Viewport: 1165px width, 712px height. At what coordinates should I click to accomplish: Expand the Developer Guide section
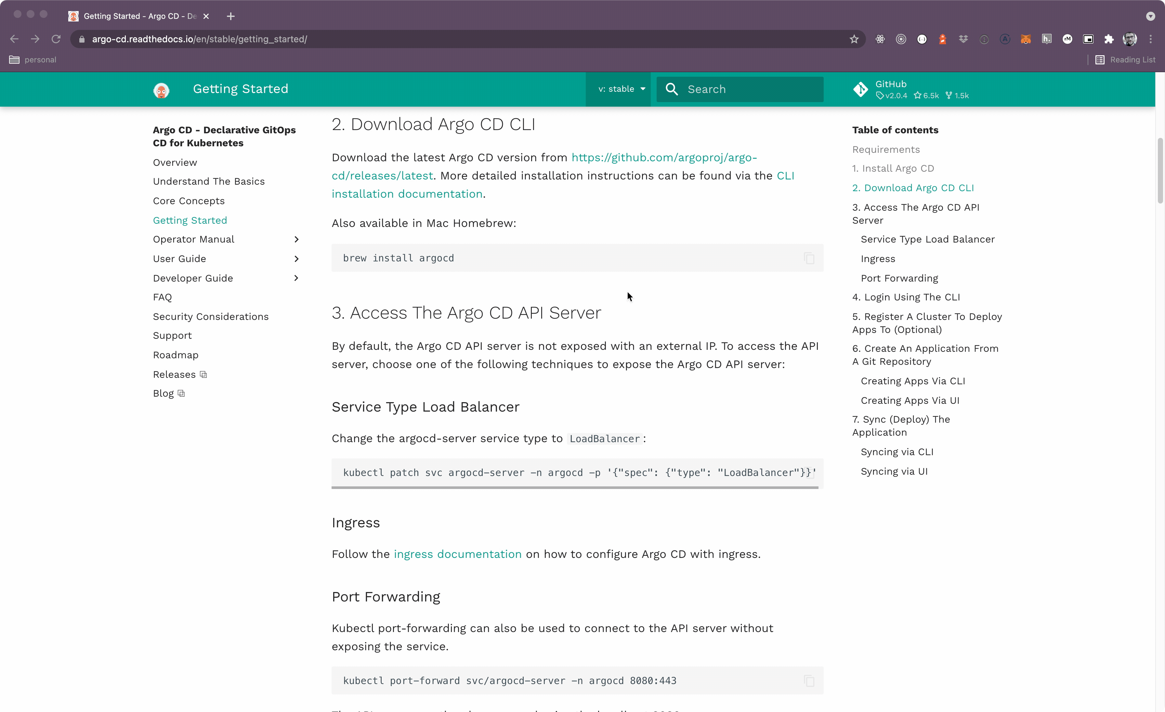click(x=296, y=279)
